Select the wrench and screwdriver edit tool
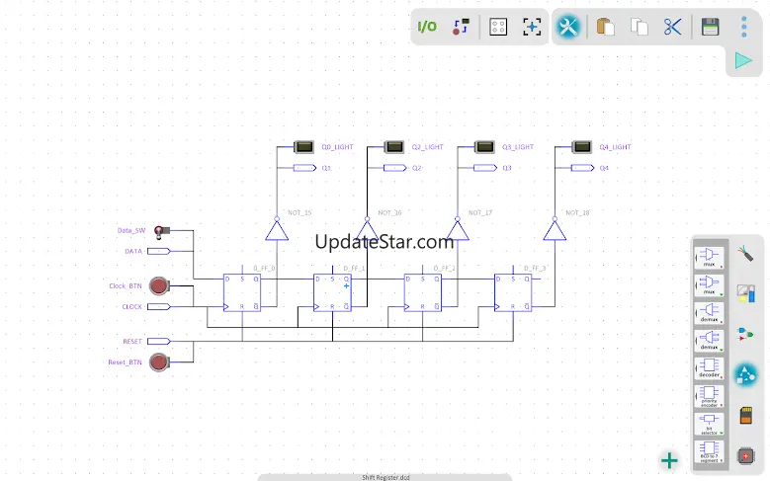This screenshot has width=770, height=481. [x=568, y=27]
